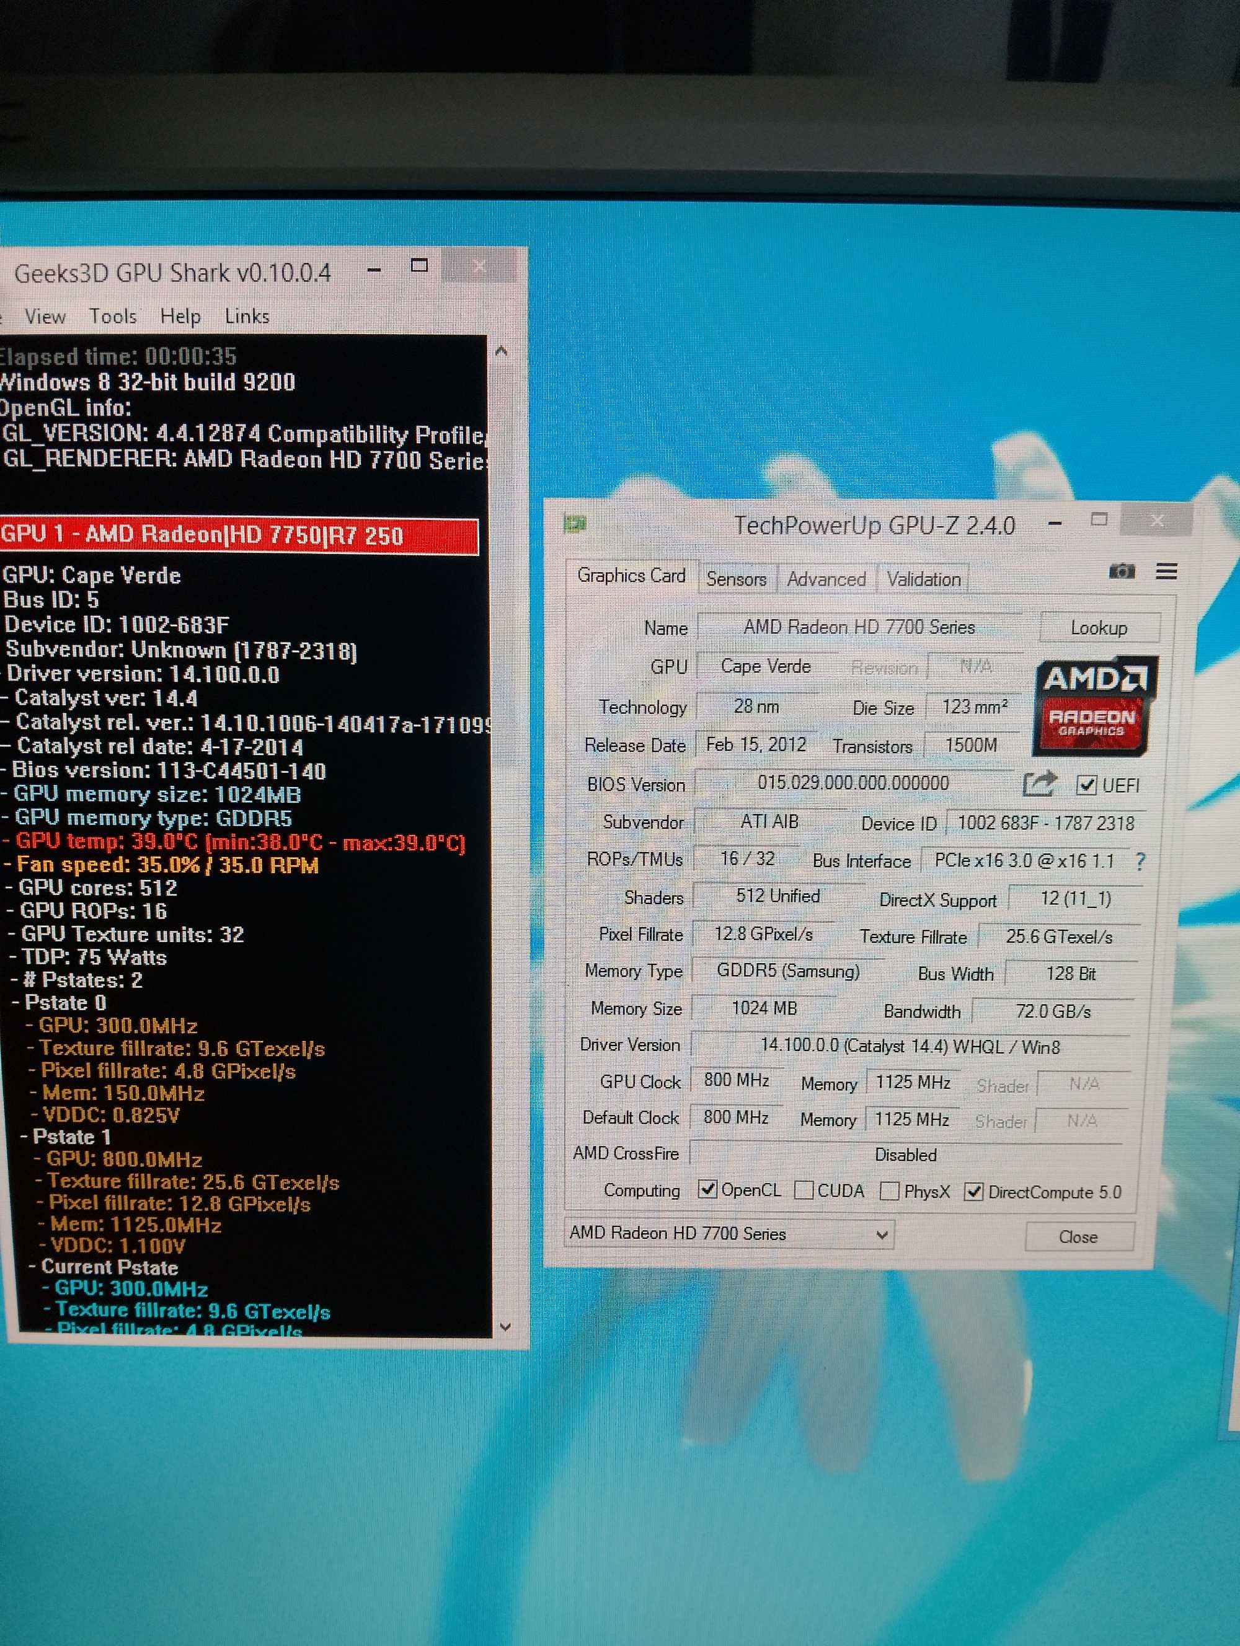Click the GPU 'Cape Verde' field in GPU-Z
Viewport: 1240px width, 1646px height.
766,666
